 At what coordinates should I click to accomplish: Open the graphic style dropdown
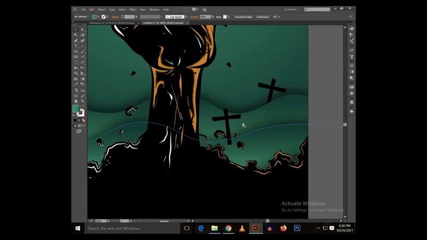point(228,17)
